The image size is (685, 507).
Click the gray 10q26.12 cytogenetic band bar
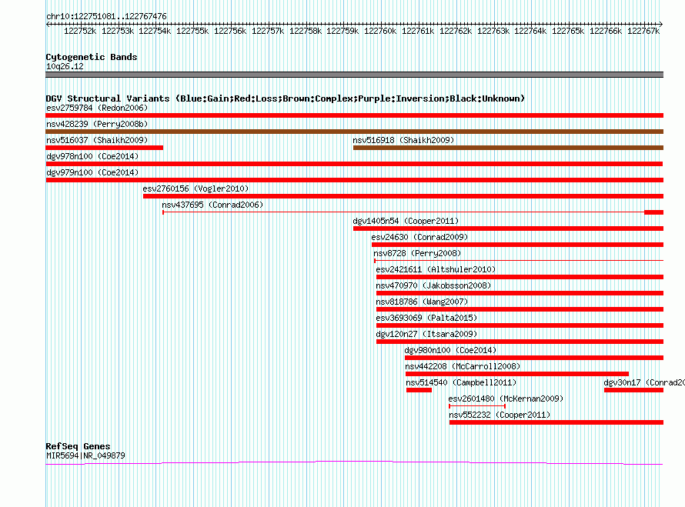(354, 75)
